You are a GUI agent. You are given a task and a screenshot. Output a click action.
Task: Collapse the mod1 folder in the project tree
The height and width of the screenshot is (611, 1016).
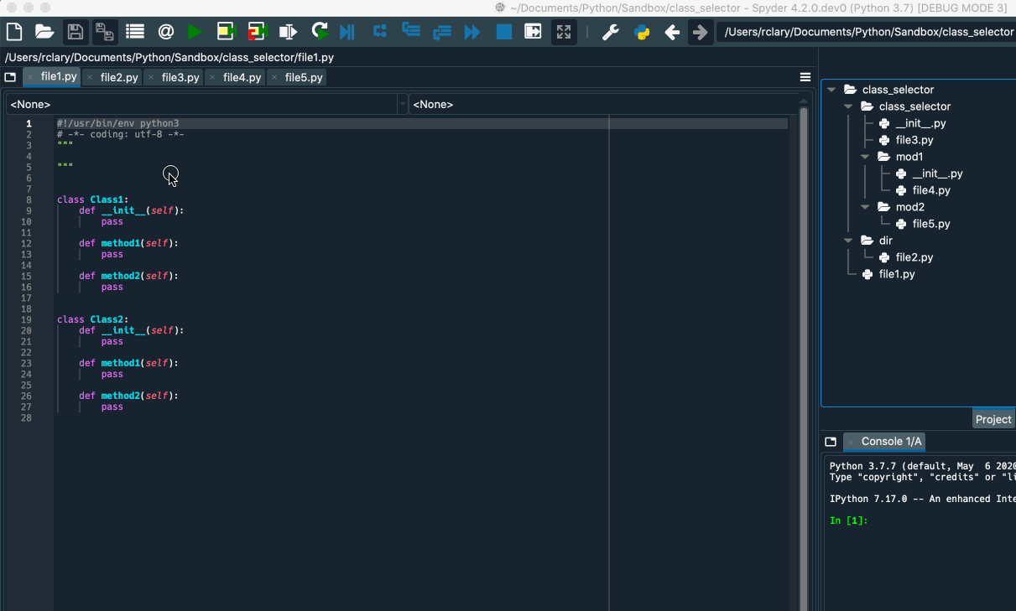865,156
